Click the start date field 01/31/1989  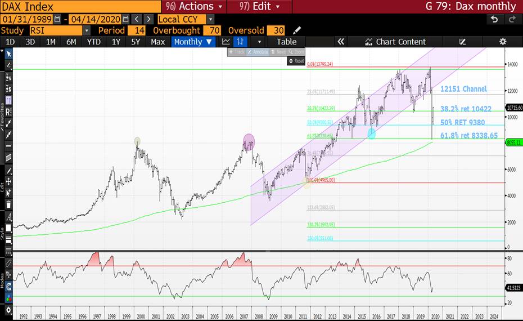[x=26, y=19]
